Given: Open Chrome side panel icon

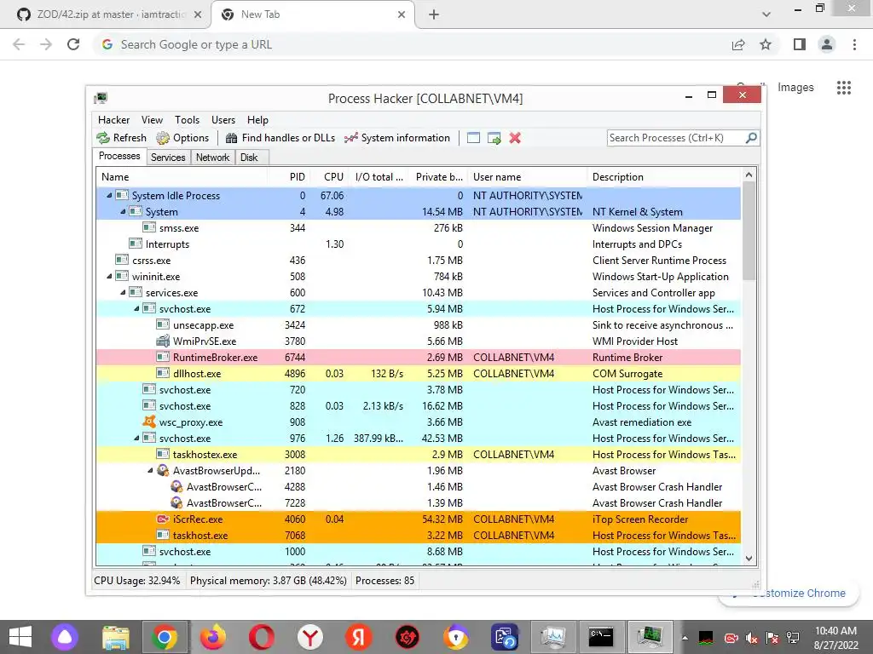Looking at the screenshot, I should [800, 44].
